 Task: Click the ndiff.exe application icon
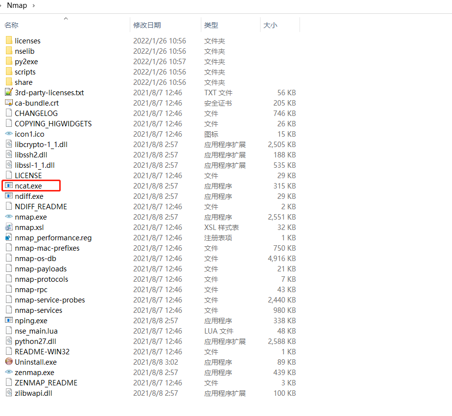[x=9, y=196]
